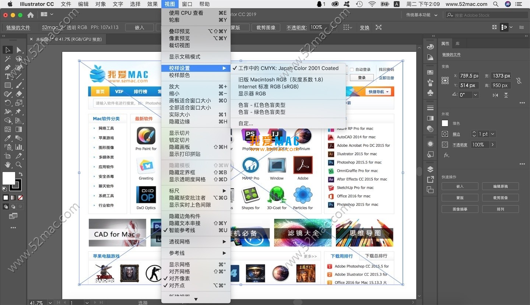The image size is (530, 305).
Task: Select the Shape Builder tool
Action: pyautogui.click(x=8, y=120)
